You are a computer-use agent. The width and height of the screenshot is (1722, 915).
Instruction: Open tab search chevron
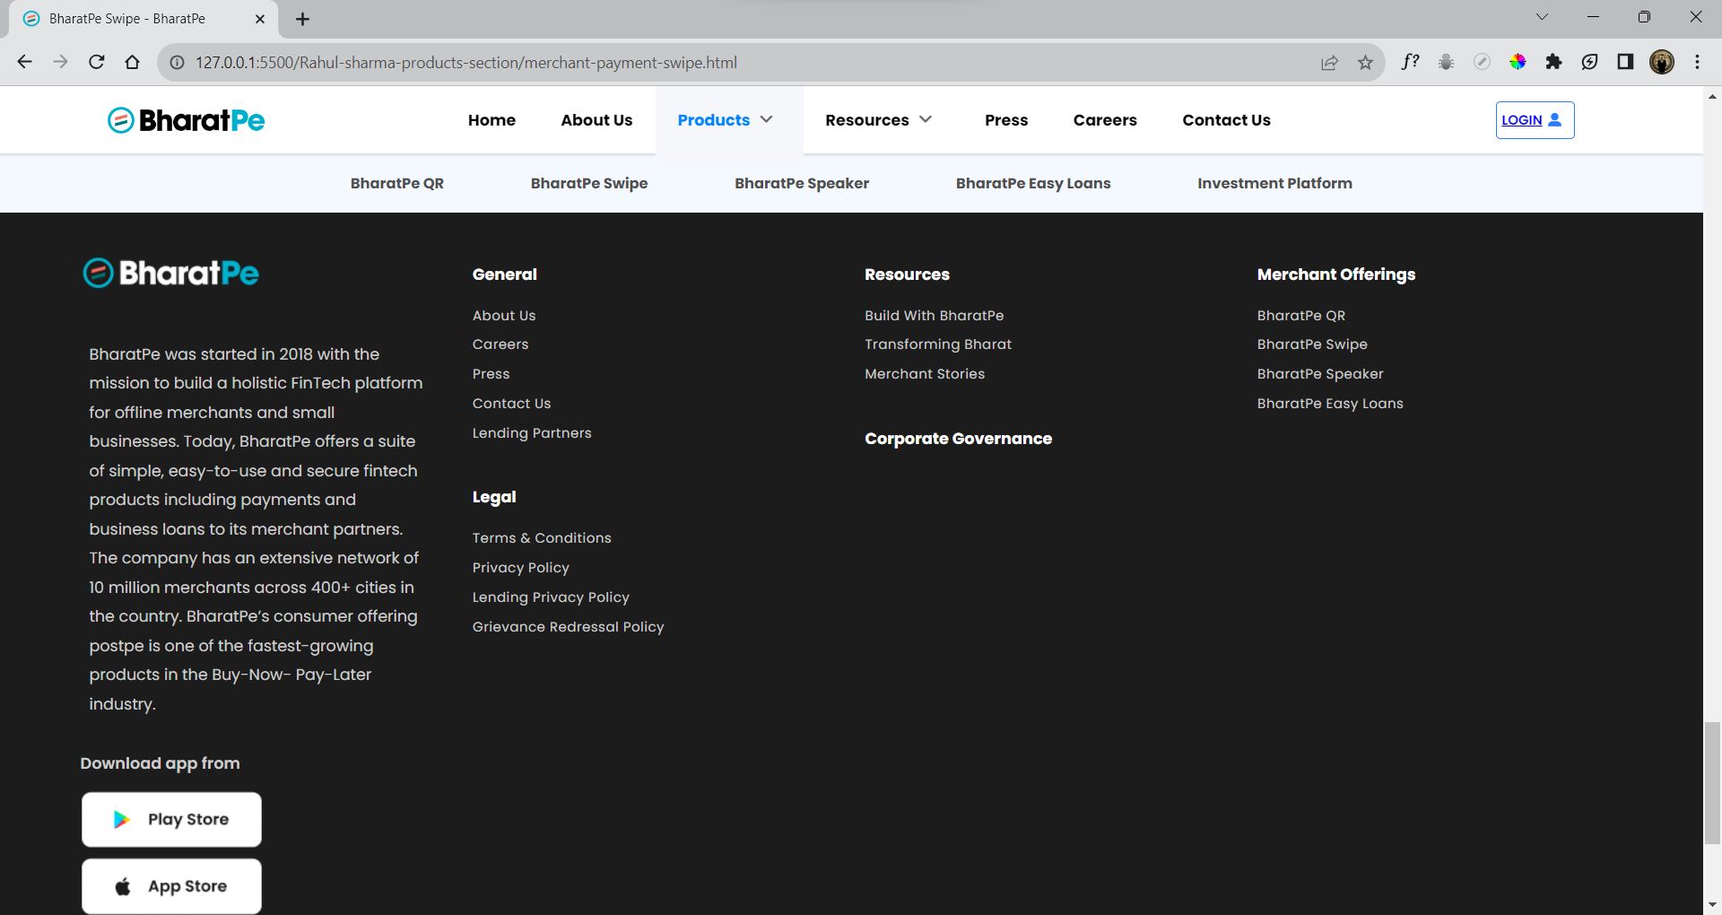tap(1542, 17)
